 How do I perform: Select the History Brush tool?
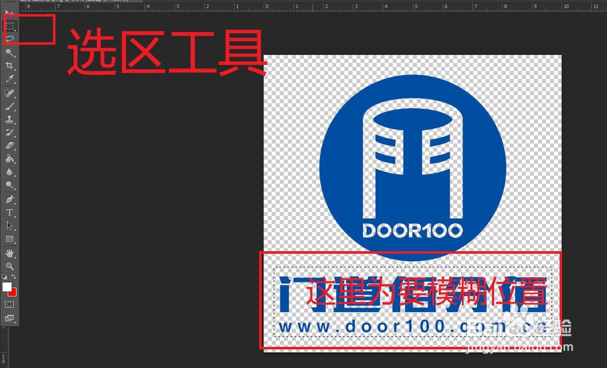pos(10,133)
